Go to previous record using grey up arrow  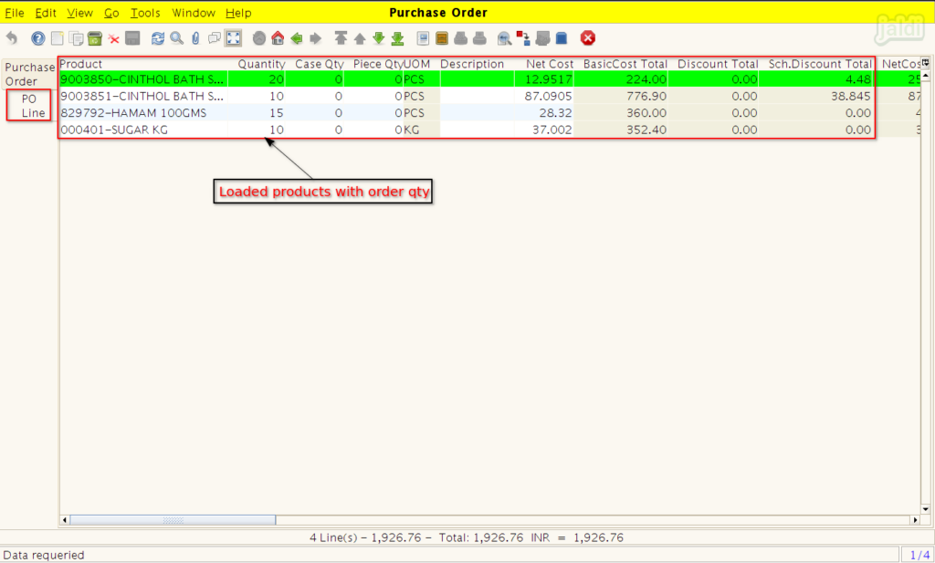pyautogui.click(x=360, y=38)
